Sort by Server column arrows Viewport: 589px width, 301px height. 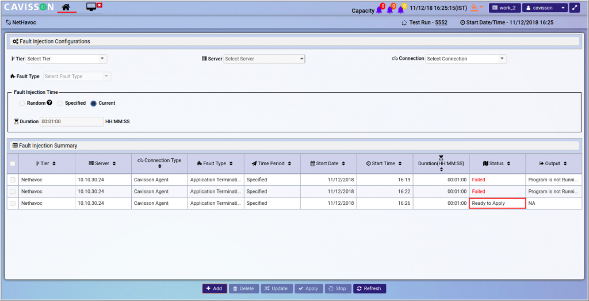pos(114,164)
